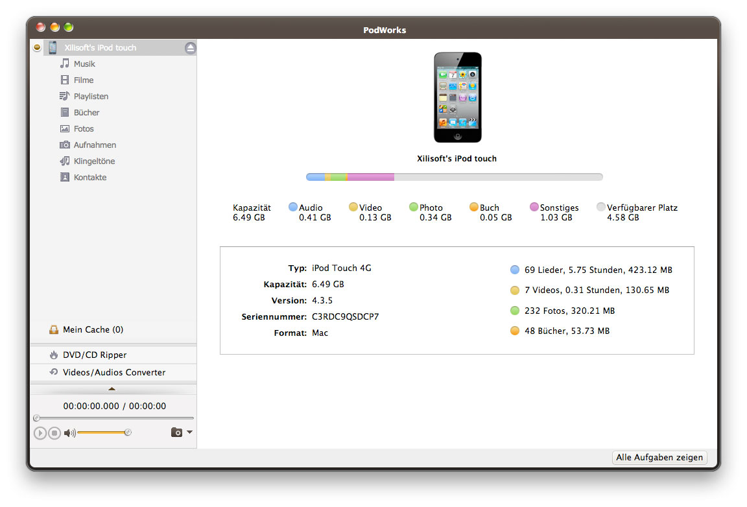Select Fotos in the sidebar
747x507 pixels.
(84, 128)
